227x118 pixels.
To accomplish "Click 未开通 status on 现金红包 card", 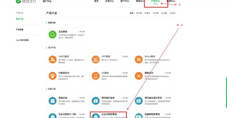I will point(81,98).
